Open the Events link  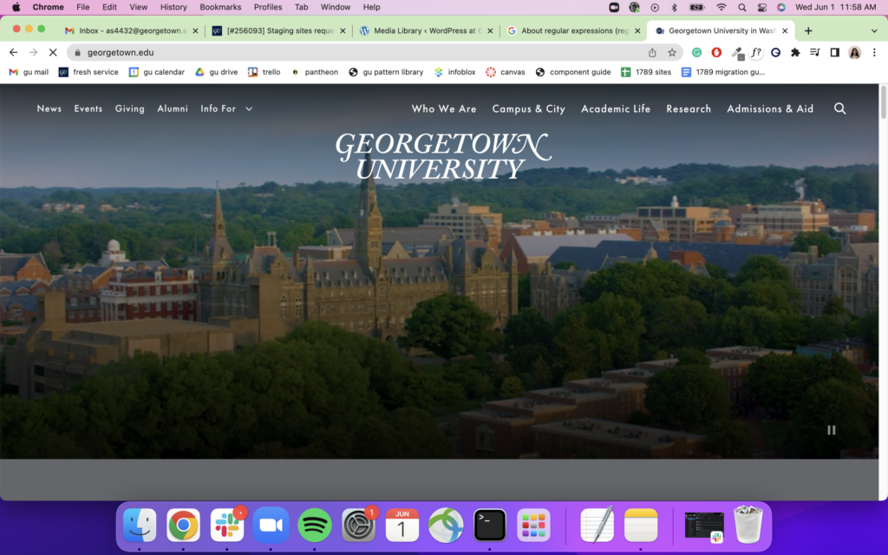click(88, 108)
